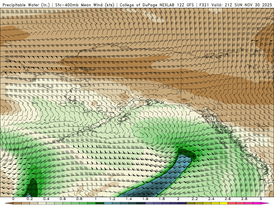274x205 pixels.
Task: Click the colorbar label '1.4'
Action: 129,199
